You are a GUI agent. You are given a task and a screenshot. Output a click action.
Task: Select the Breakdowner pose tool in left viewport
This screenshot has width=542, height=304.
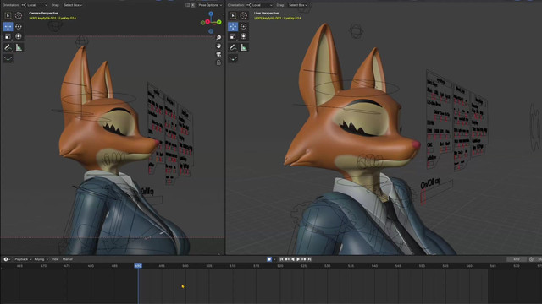(8, 58)
